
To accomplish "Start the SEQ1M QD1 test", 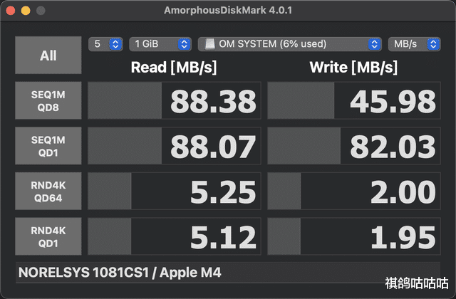I will click(48, 146).
